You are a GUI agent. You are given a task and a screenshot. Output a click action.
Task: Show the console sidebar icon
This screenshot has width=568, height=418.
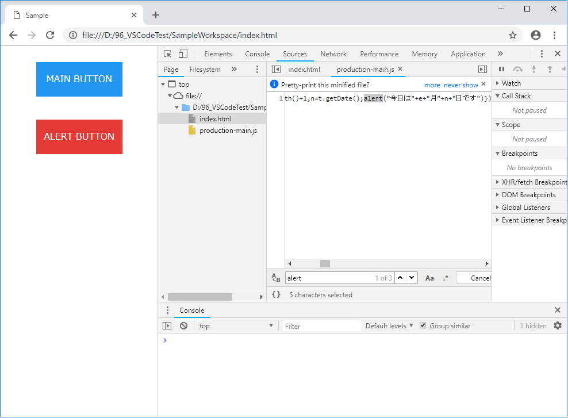[167, 326]
